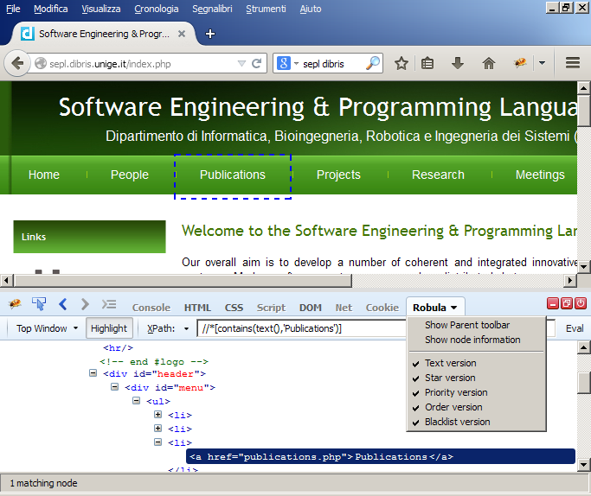This screenshot has height=496, width=591.
Task: Click the magnifier search icon in search box
Action: 373,63
